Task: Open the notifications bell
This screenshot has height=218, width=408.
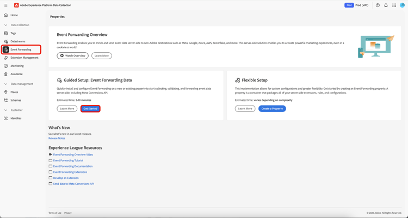Action: coord(386,5)
